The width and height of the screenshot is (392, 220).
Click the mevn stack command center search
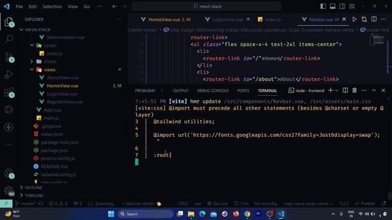click(x=206, y=7)
